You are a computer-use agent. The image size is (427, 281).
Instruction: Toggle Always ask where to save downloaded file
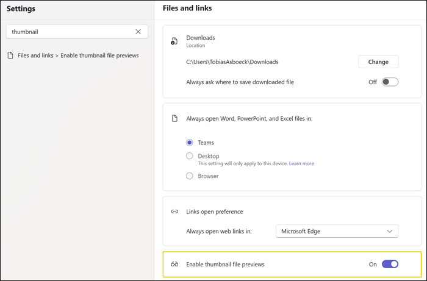click(390, 82)
